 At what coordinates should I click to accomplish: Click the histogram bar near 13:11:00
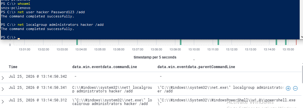click(x=218, y=42)
